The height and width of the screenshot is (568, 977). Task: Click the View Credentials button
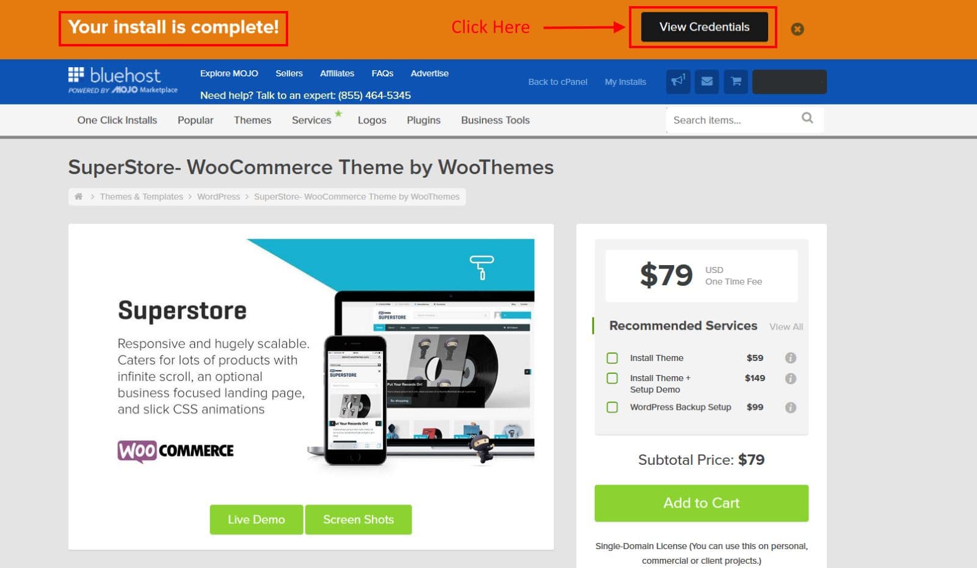pos(704,27)
